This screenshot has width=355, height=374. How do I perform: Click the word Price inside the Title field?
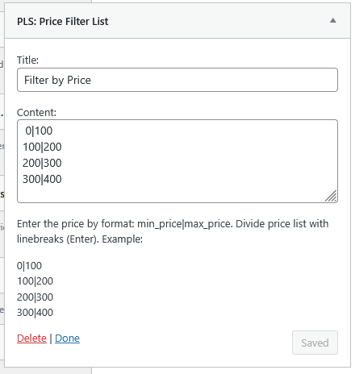click(x=79, y=80)
